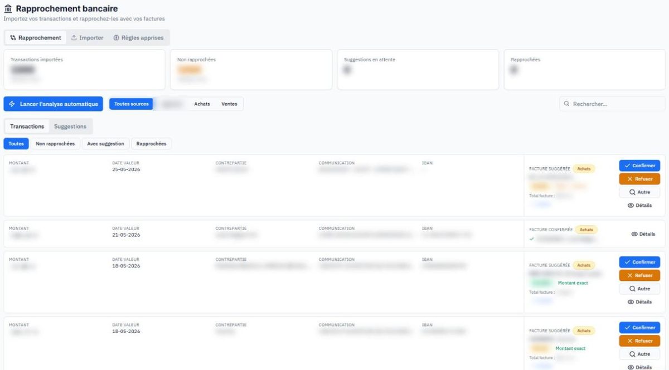Open the Règles apprises tab
669x370 pixels.
coord(139,38)
